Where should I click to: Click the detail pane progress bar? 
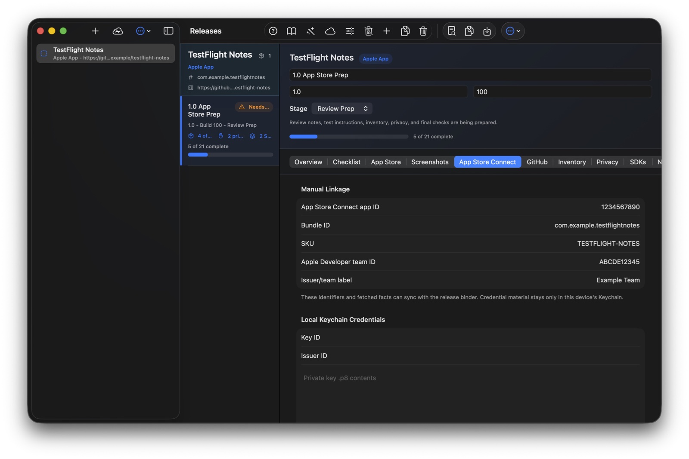click(349, 137)
